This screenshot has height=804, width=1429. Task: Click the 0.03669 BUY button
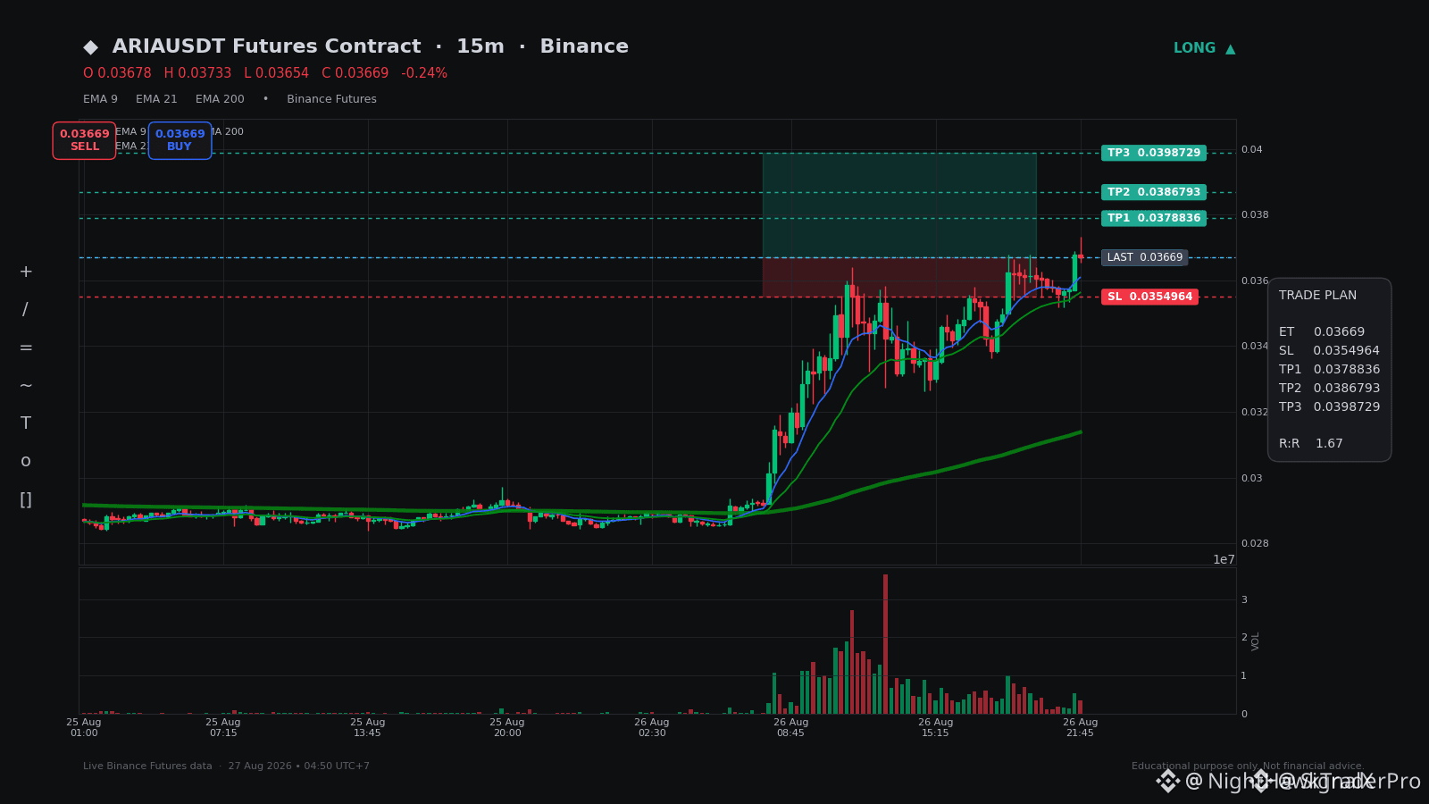(x=180, y=140)
